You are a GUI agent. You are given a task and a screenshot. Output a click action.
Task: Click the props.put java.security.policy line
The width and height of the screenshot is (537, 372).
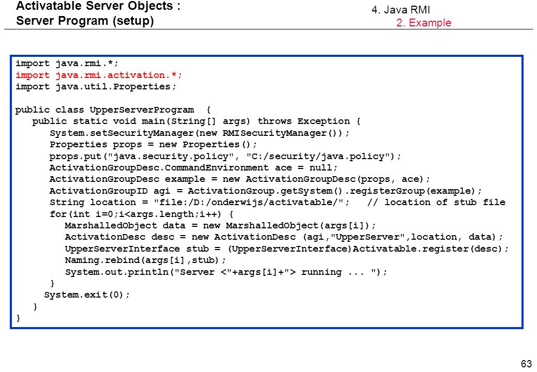pyautogui.click(x=225, y=157)
